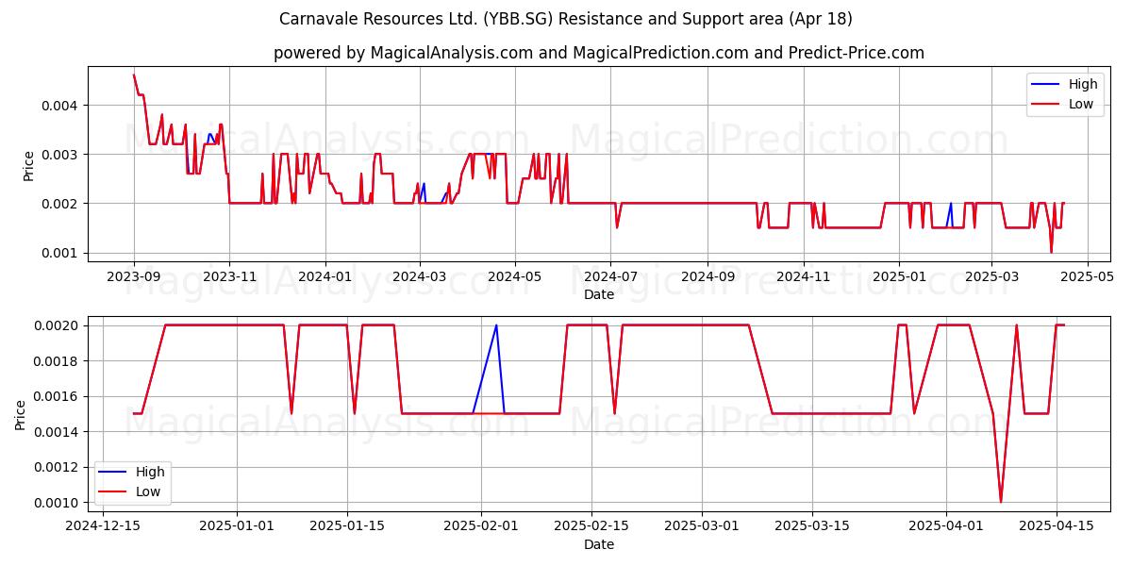Click the 0.004 price tick on top chart
Image resolution: width=1132 pixels, height=566 pixels.
[60, 105]
